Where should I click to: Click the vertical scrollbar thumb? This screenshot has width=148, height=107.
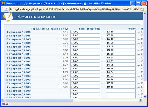coord(145,48)
